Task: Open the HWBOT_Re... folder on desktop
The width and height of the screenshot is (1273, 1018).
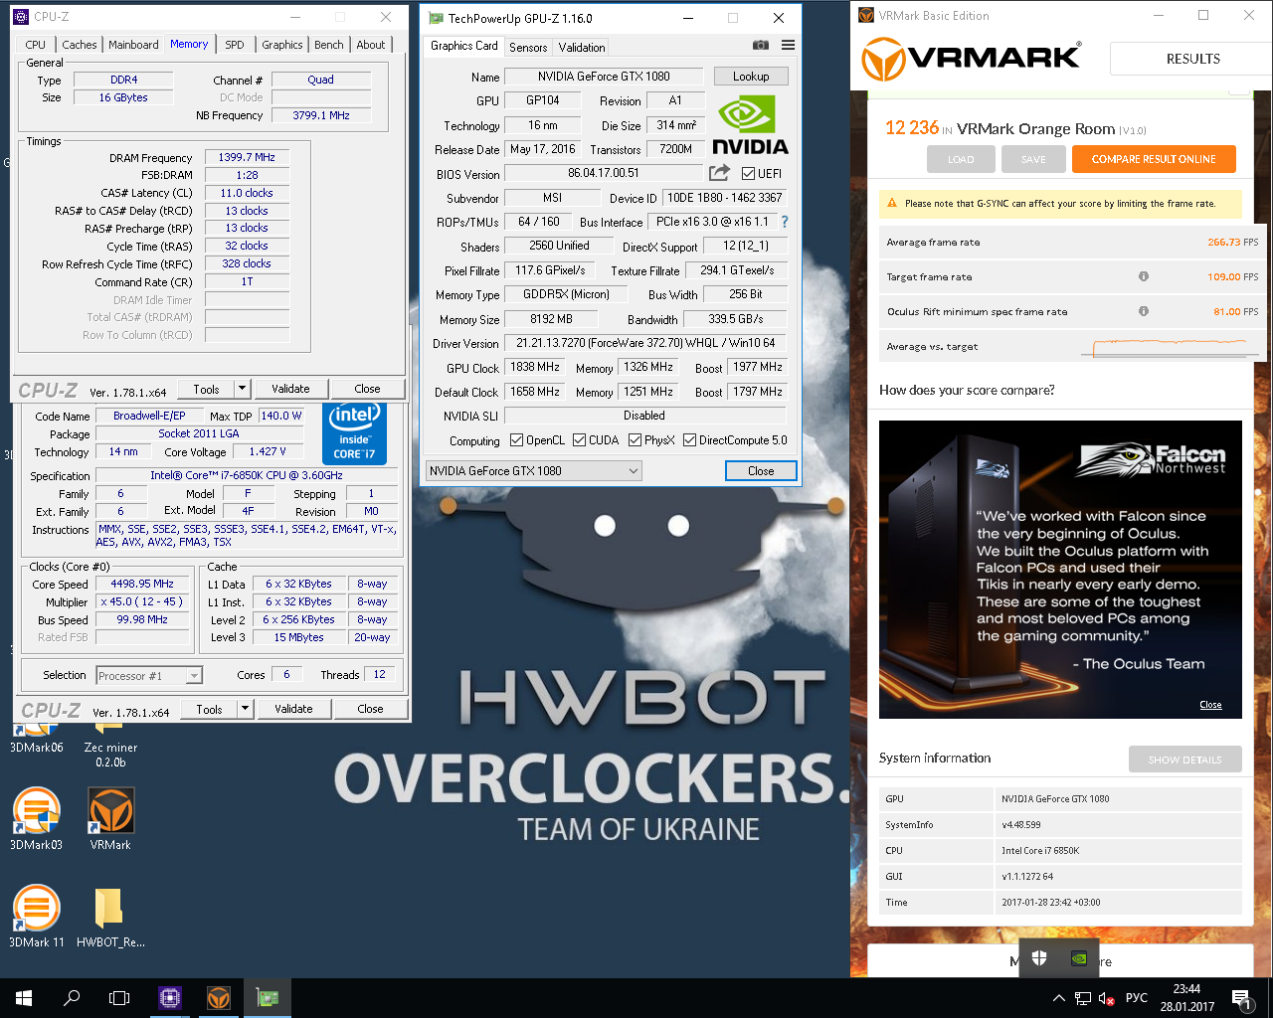Action: pos(110,917)
